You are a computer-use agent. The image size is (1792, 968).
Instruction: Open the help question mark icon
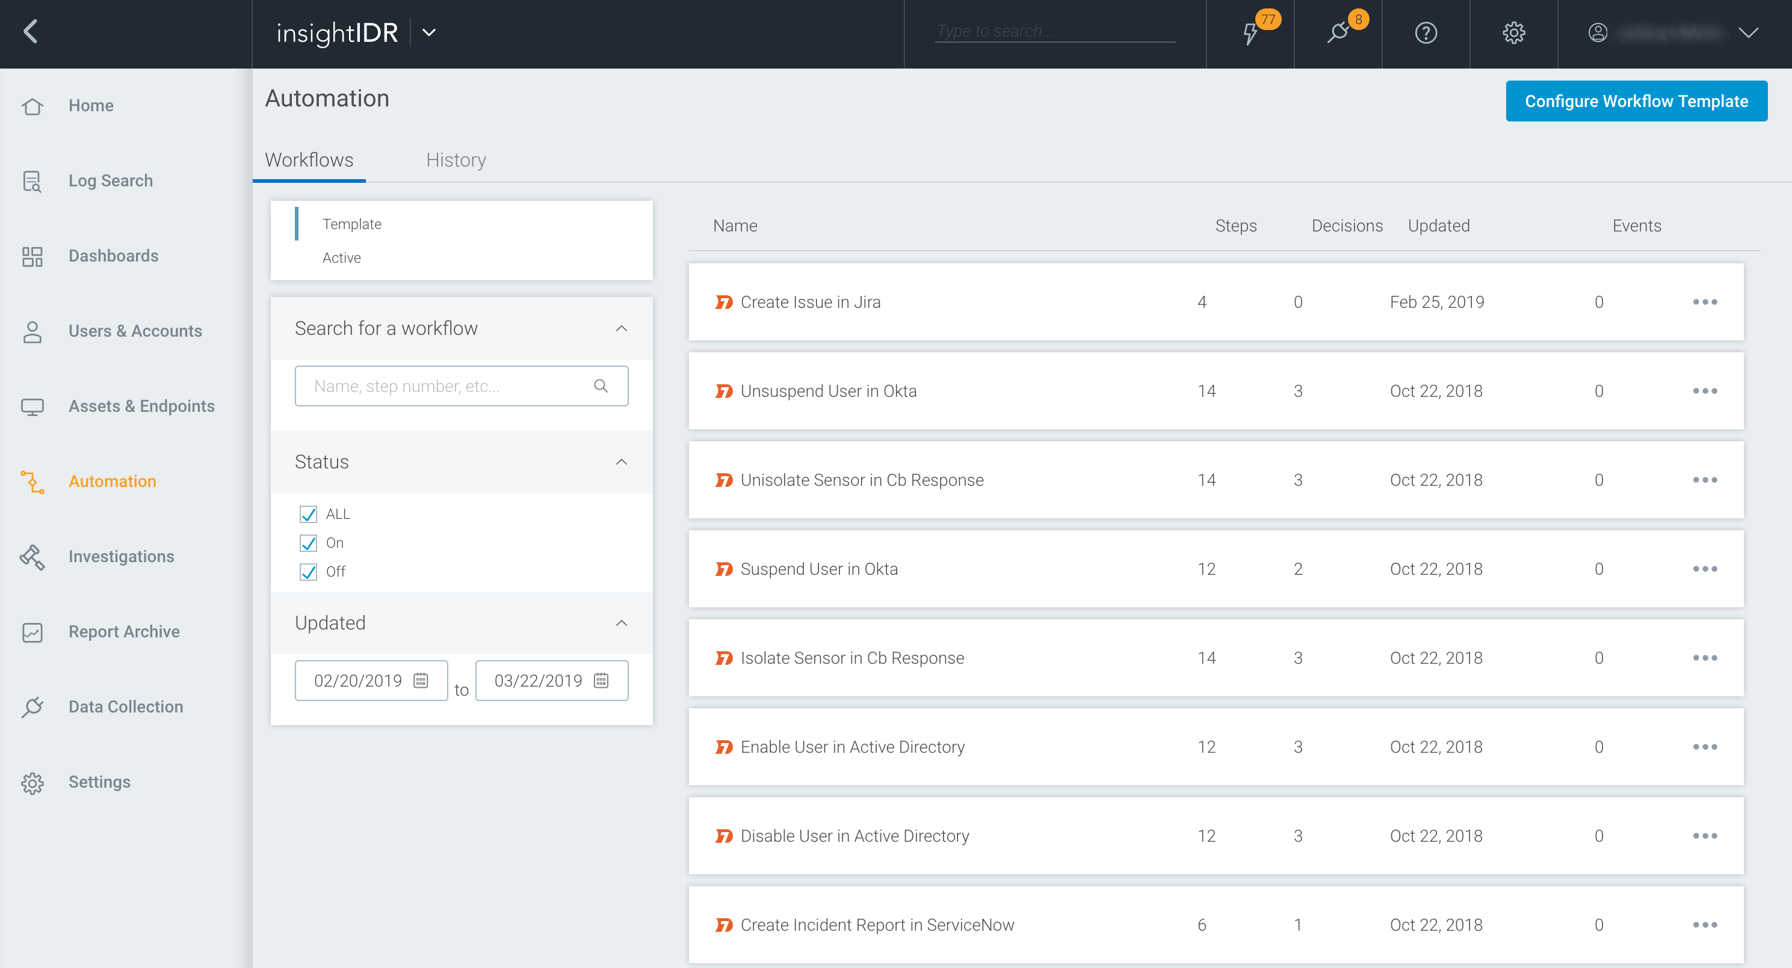(1426, 32)
